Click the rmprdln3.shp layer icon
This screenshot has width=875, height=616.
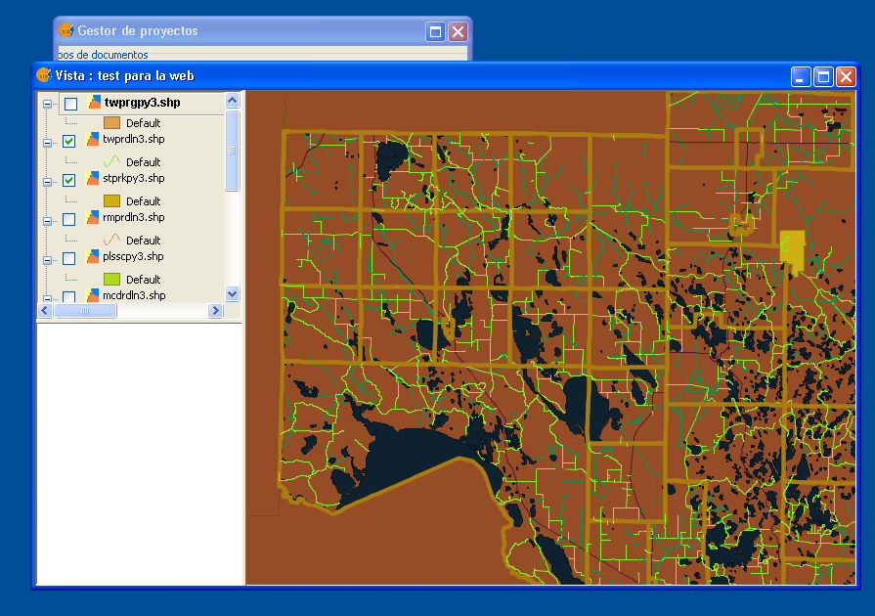pyautogui.click(x=93, y=218)
